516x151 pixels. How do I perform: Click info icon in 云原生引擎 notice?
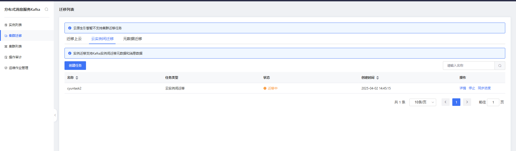tap(70, 28)
